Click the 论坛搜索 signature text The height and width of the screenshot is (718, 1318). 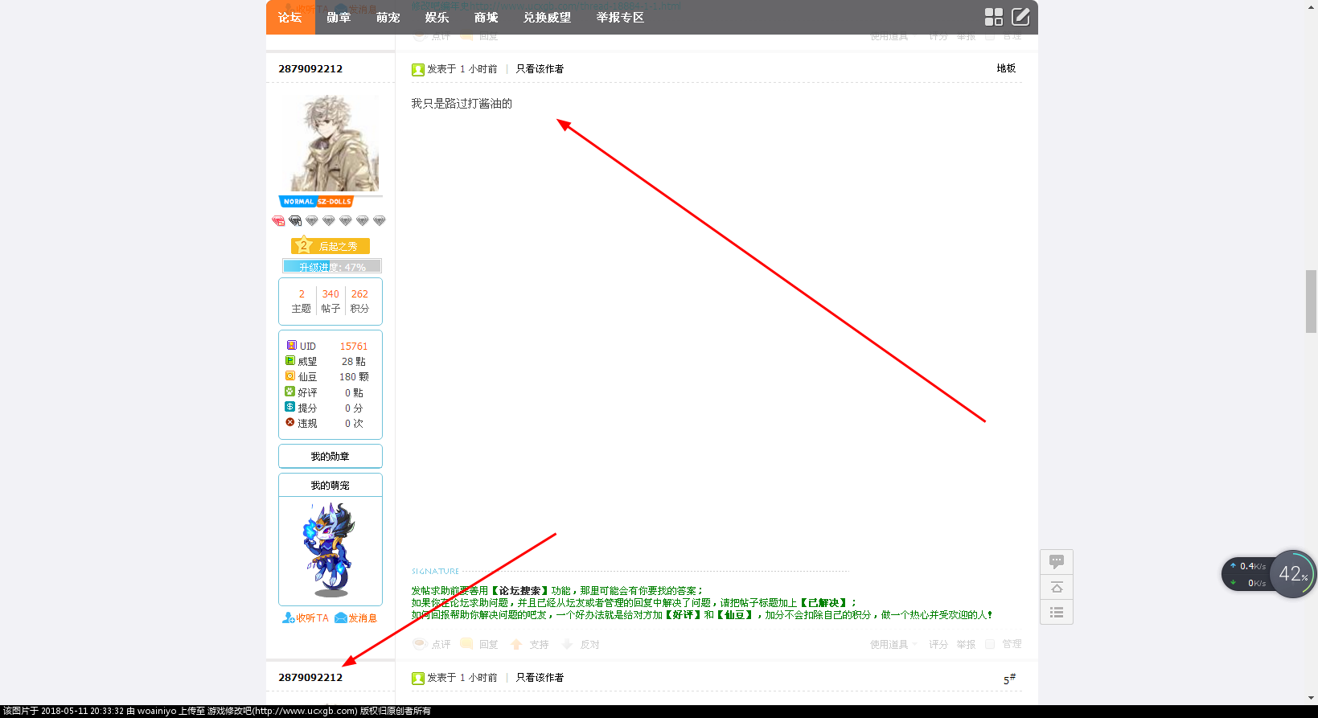pos(519,591)
